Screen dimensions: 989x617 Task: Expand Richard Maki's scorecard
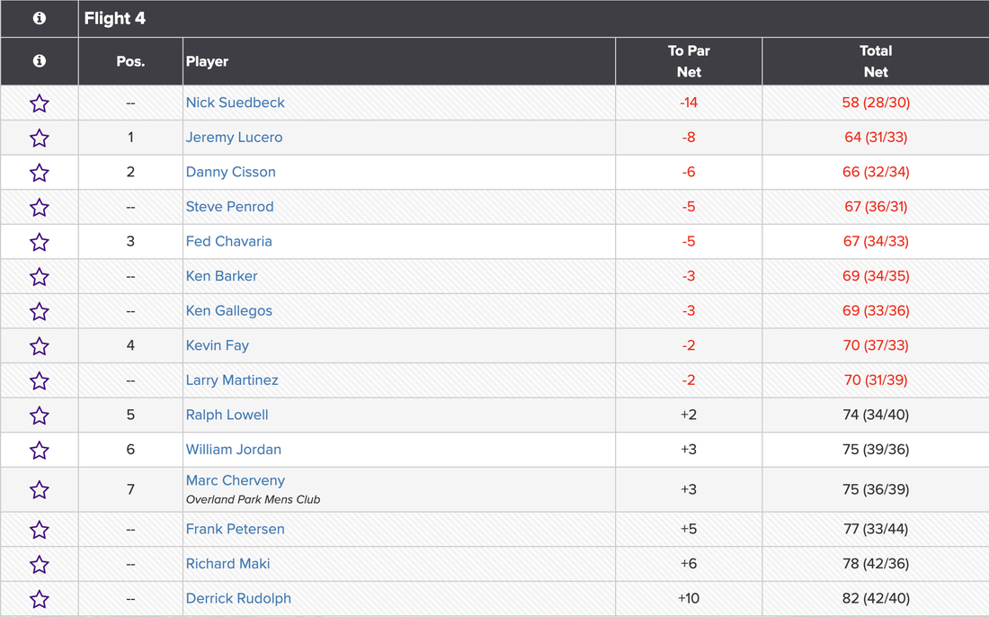227,564
